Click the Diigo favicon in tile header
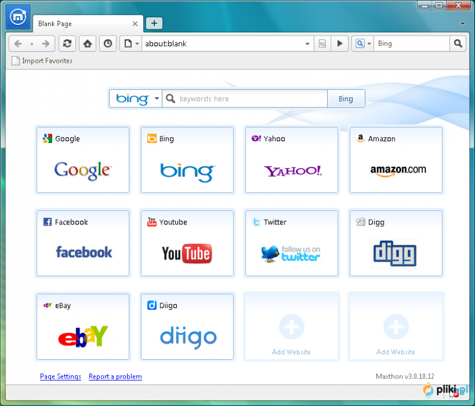 pyautogui.click(x=151, y=305)
